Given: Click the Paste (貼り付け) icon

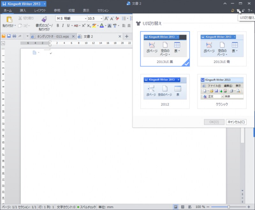Looking at the screenshot, I should (9, 19).
